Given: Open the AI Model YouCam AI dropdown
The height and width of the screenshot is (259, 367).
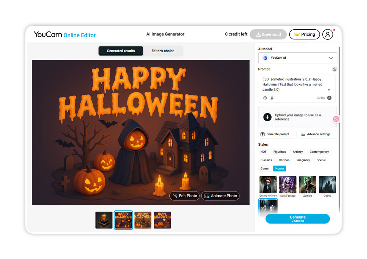Looking at the screenshot, I should click(298, 58).
